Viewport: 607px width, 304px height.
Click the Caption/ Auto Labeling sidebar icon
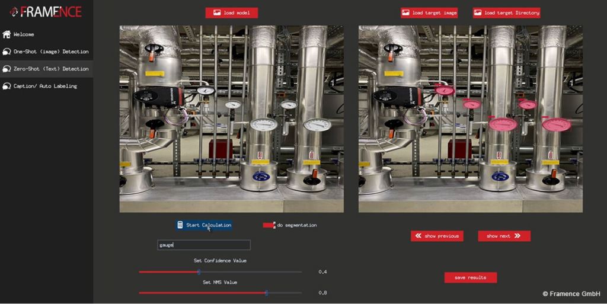click(x=7, y=87)
